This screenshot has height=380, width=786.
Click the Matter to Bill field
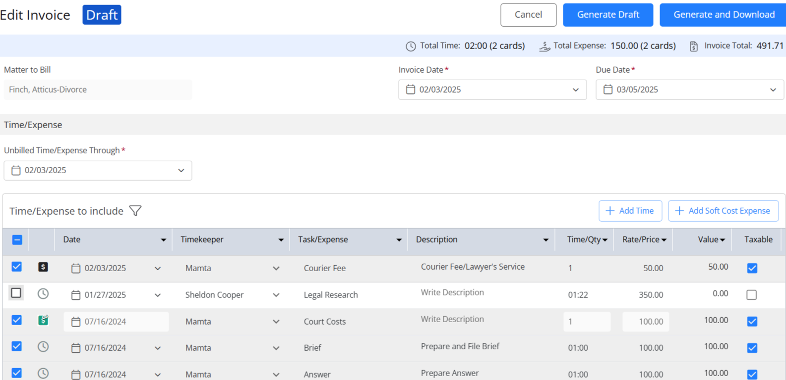point(98,90)
